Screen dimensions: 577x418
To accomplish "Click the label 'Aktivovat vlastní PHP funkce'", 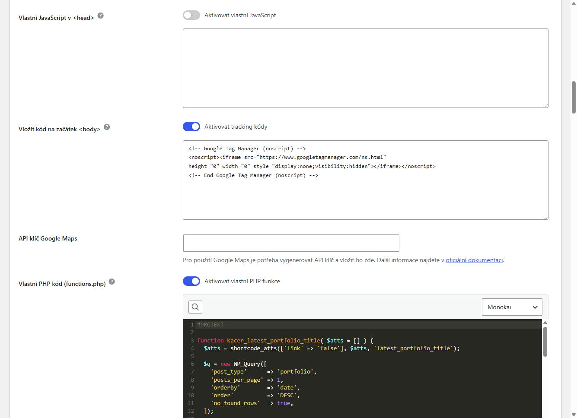I will pyautogui.click(x=242, y=281).
